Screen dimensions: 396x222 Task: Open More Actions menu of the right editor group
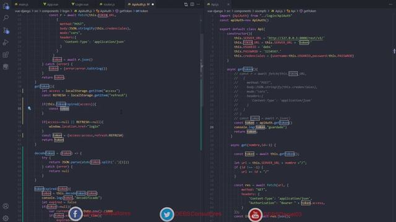(x=390, y=4)
